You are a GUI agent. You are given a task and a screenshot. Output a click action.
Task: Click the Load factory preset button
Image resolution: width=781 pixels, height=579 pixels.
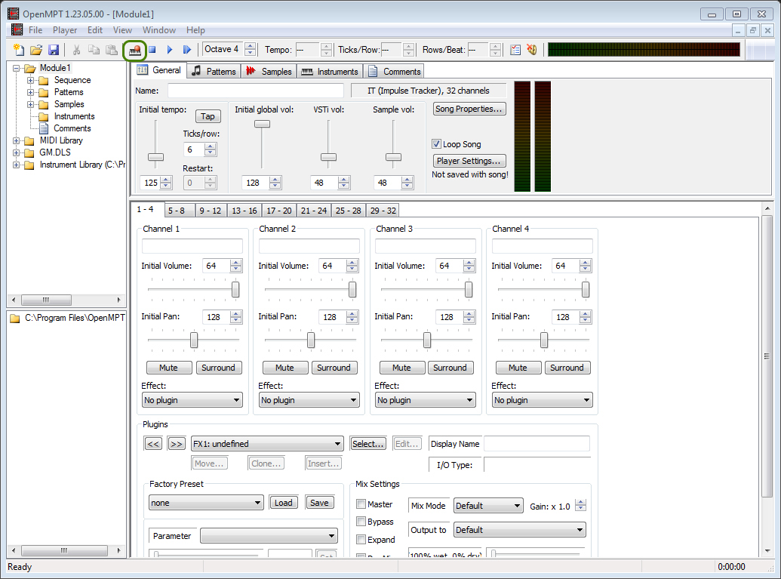click(284, 503)
